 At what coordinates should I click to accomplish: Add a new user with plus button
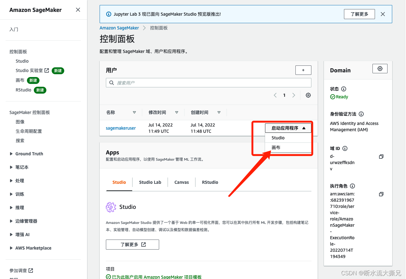tap(303, 70)
